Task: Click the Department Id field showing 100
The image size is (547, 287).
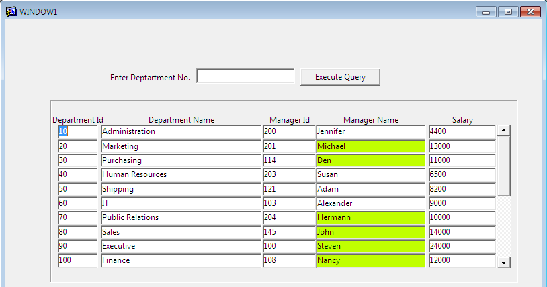Action: pos(77,260)
